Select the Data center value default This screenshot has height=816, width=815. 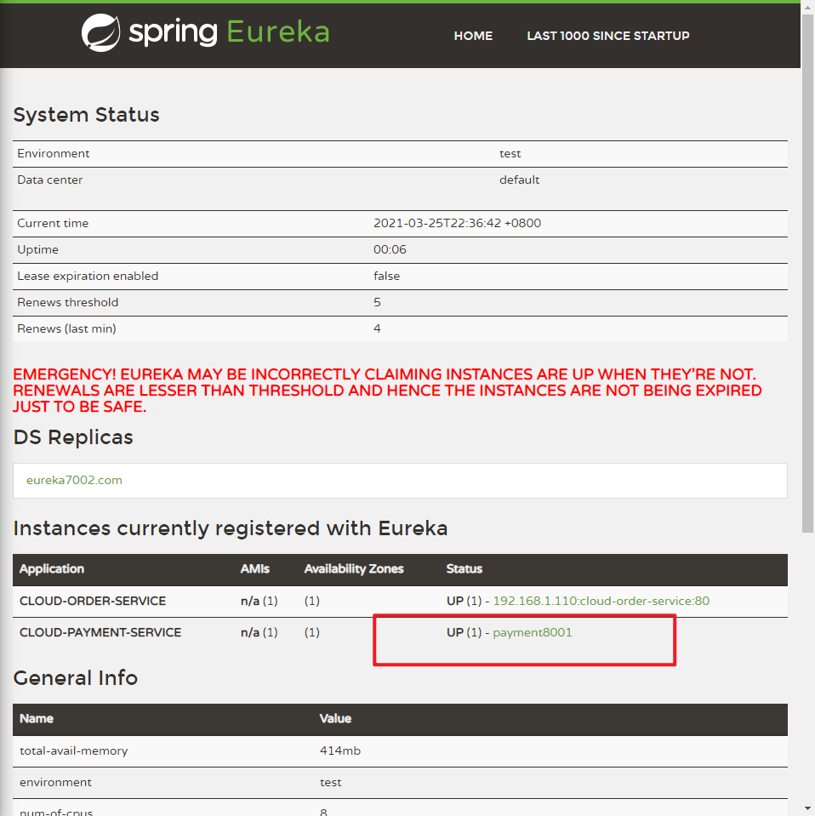(x=520, y=180)
